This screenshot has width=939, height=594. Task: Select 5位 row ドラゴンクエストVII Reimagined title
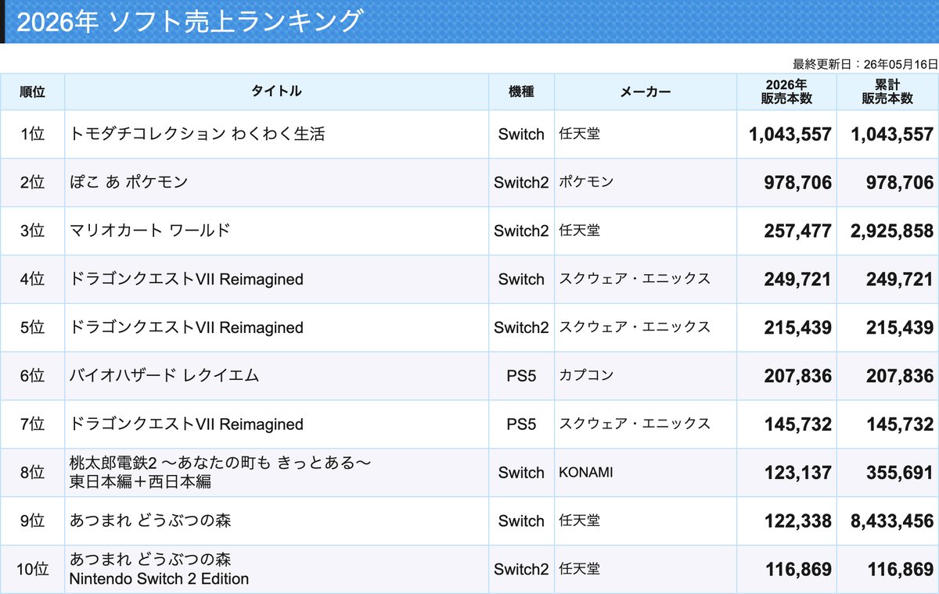coord(186,327)
